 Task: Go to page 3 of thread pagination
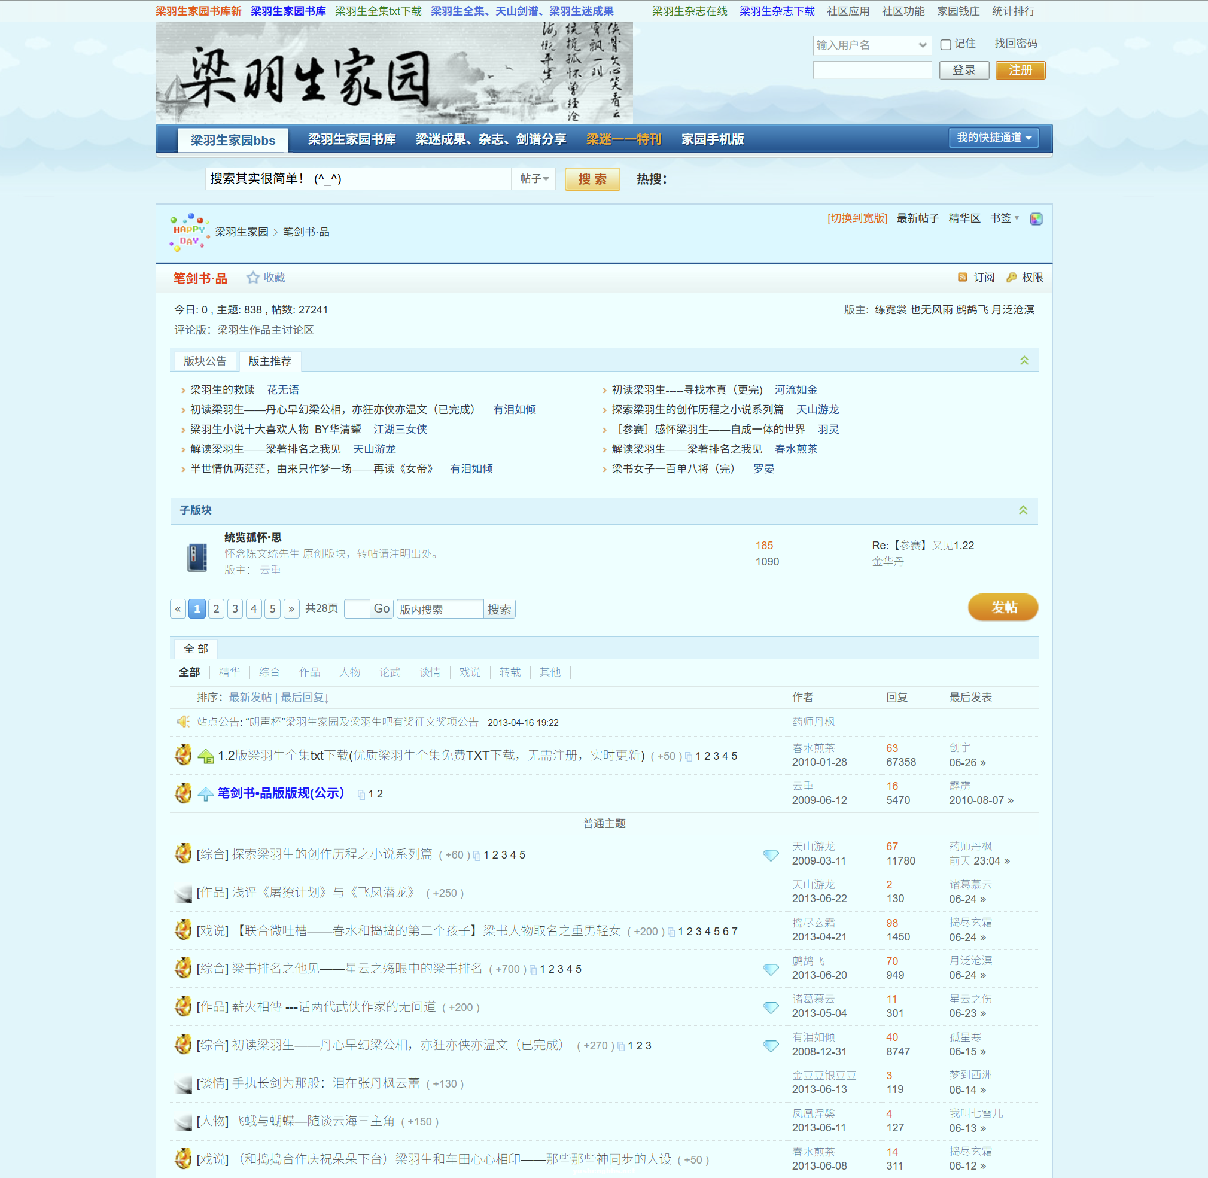click(x=235, y=608)
